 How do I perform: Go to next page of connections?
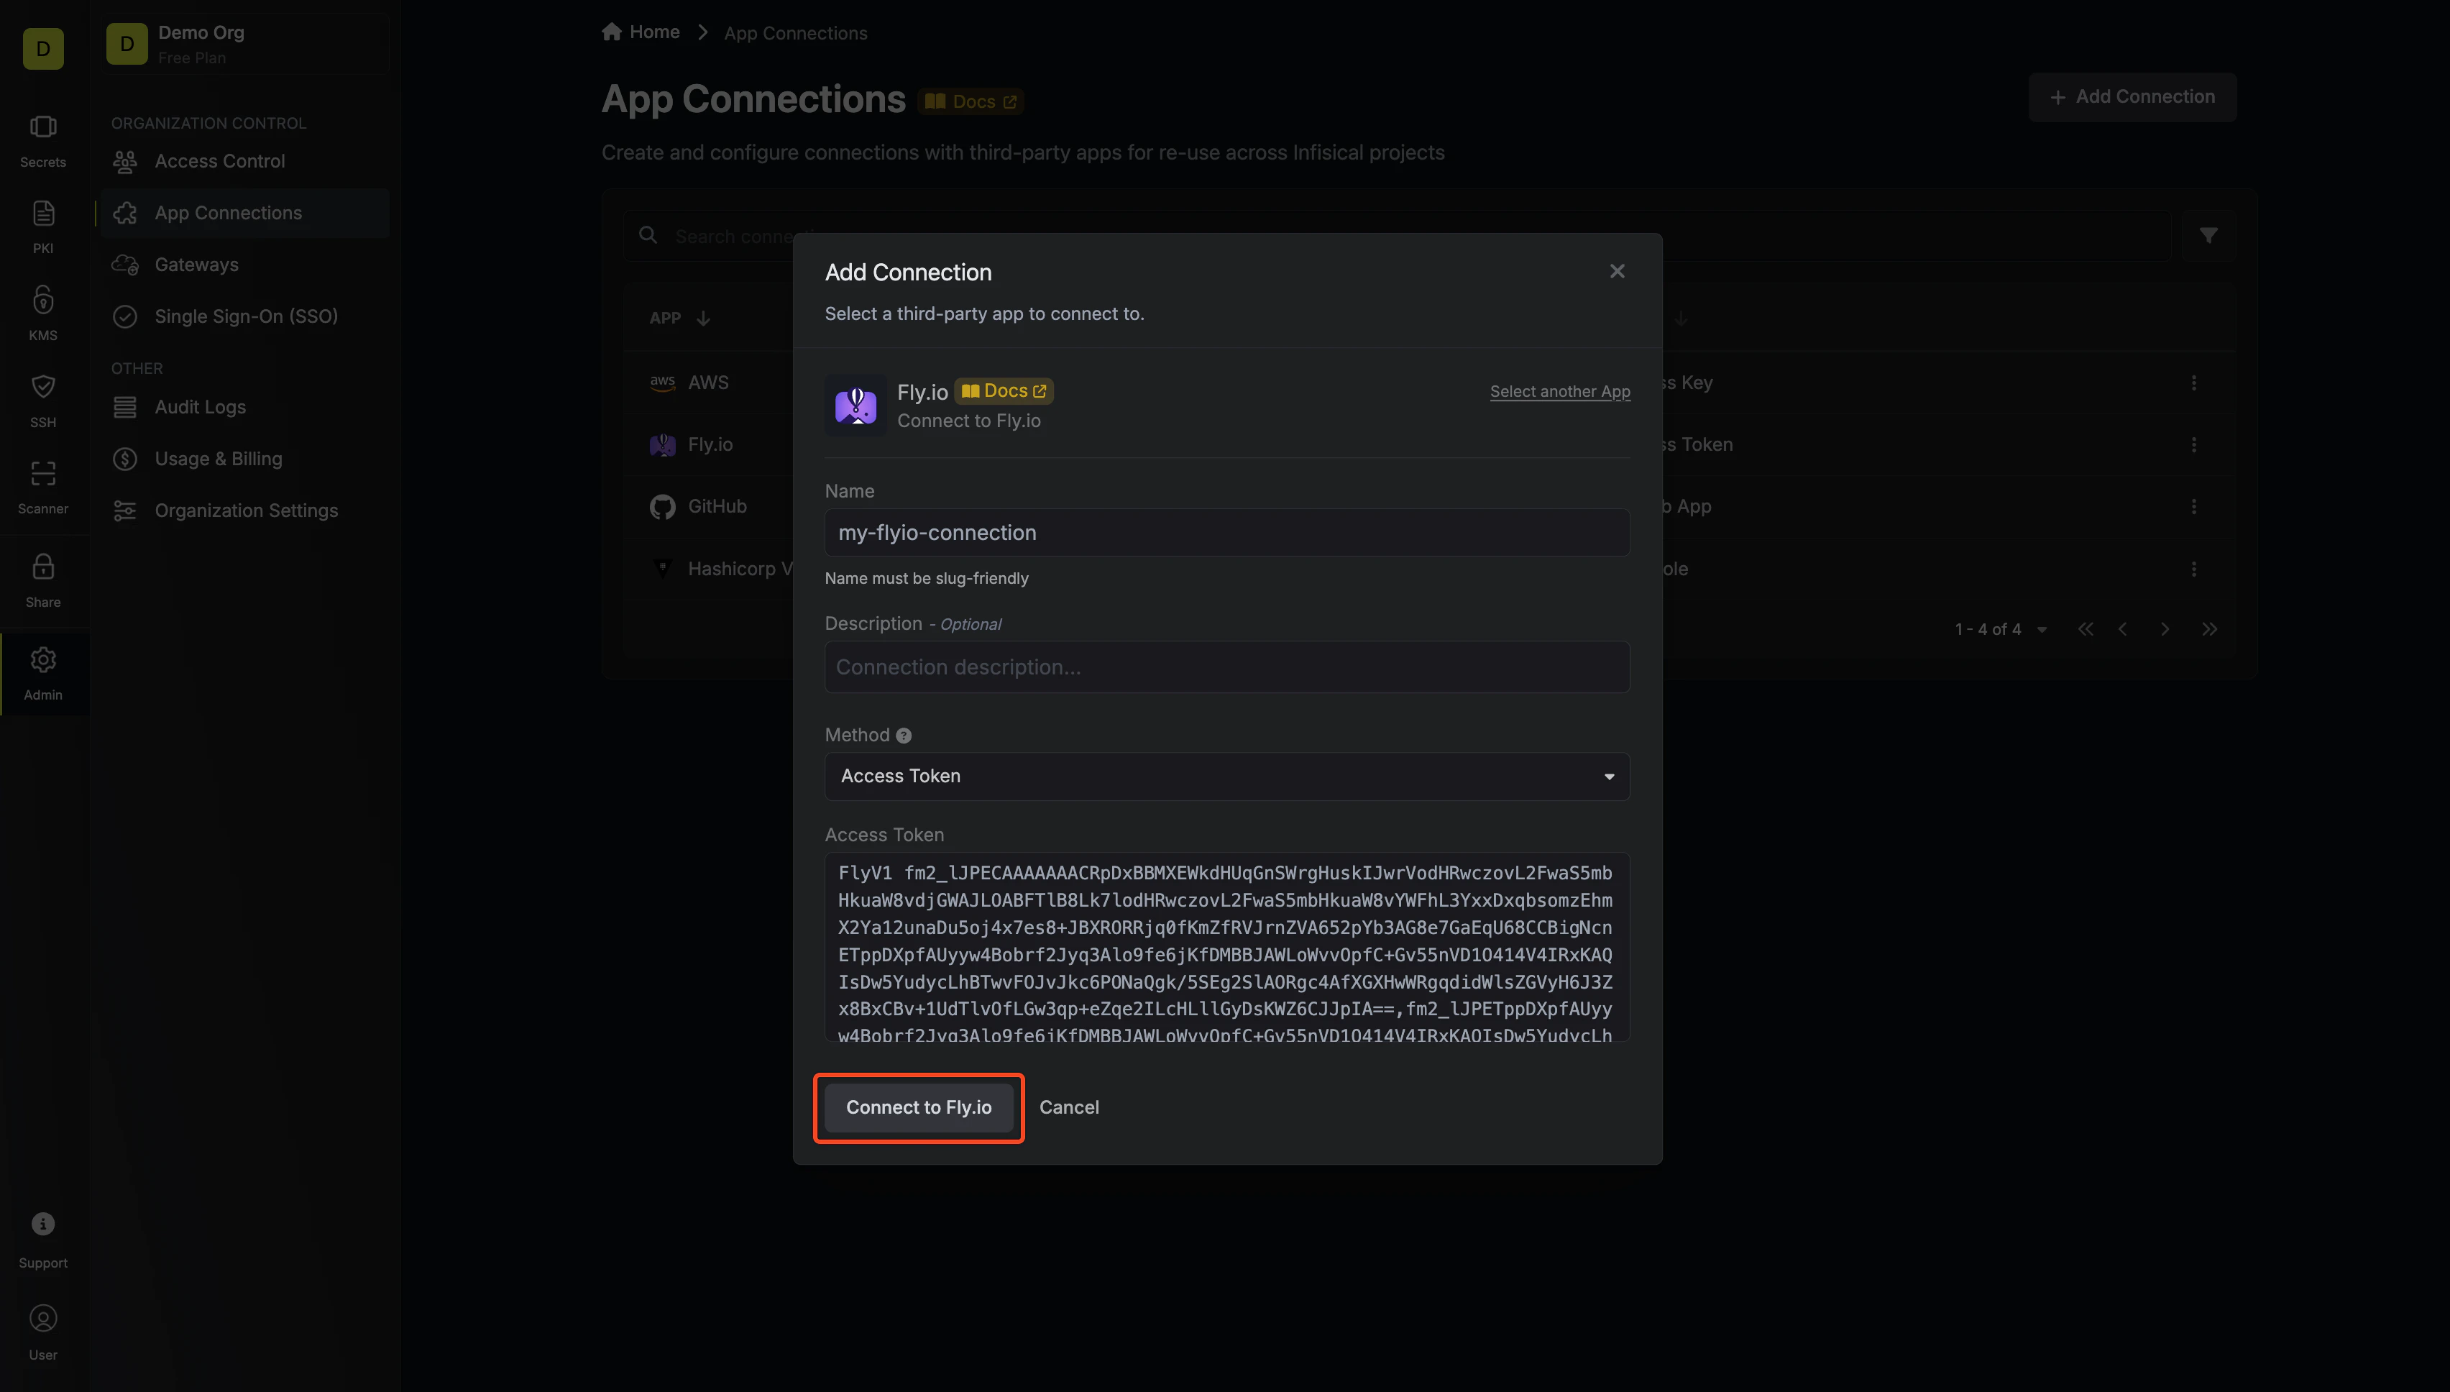[x=2165, y=629]
